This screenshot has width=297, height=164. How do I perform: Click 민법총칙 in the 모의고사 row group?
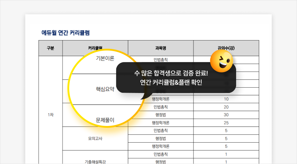click(161, 130)
